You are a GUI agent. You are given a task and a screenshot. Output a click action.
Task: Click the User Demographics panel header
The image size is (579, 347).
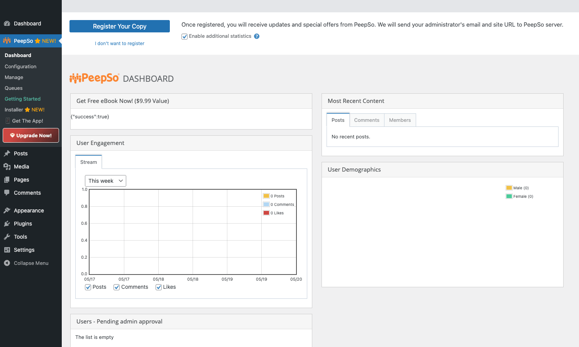point(442,170)
